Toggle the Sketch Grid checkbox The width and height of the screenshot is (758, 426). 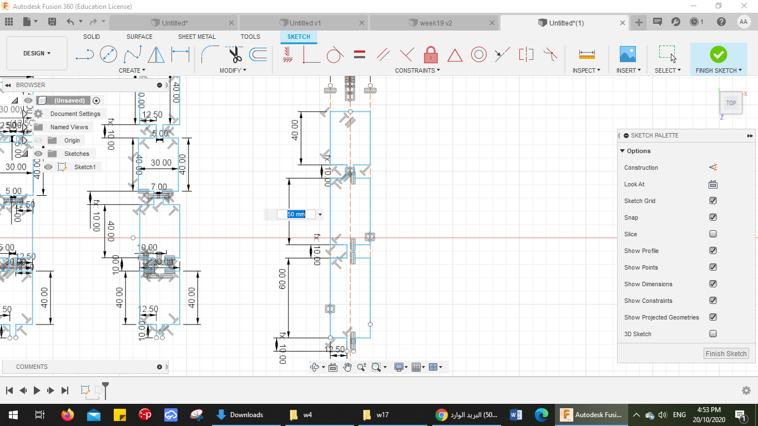[713, 201]
